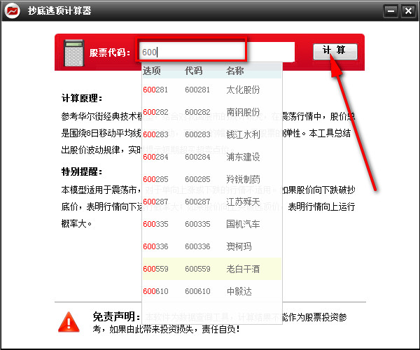Screen dimensions: 420x350
Task: Click the calculator icon beside 股票代码
Action: point(74,52)
